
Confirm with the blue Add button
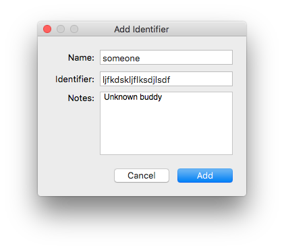click(205, 175)
